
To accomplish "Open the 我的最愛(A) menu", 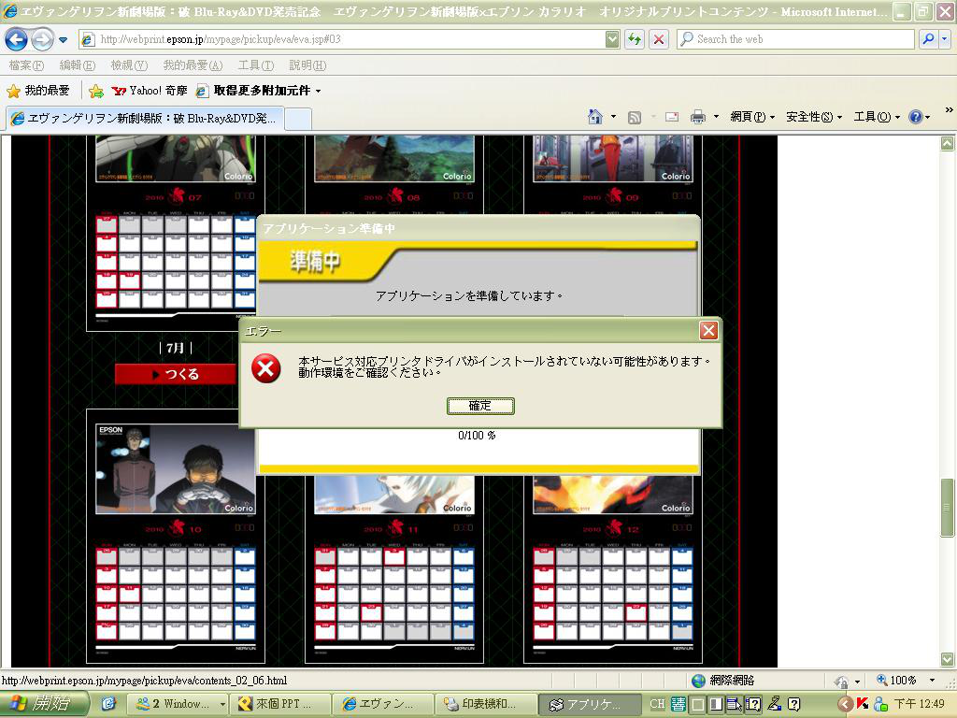I will [x=193, y=65].
